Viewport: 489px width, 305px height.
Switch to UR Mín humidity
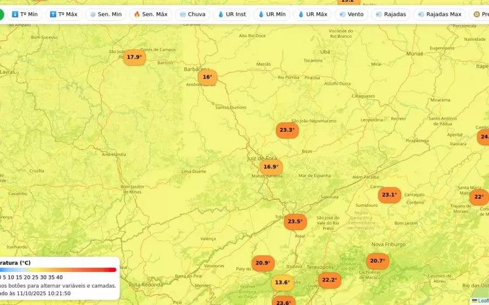coord(271,15)
